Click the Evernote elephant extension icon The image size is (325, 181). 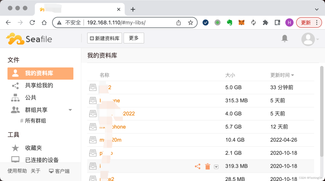[x=230, y=23]
